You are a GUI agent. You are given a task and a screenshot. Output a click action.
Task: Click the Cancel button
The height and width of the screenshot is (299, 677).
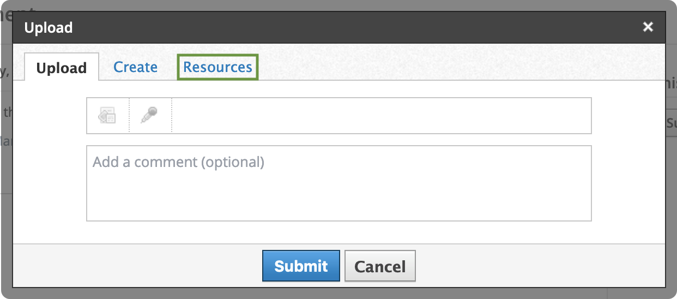[x=380, y=266]
